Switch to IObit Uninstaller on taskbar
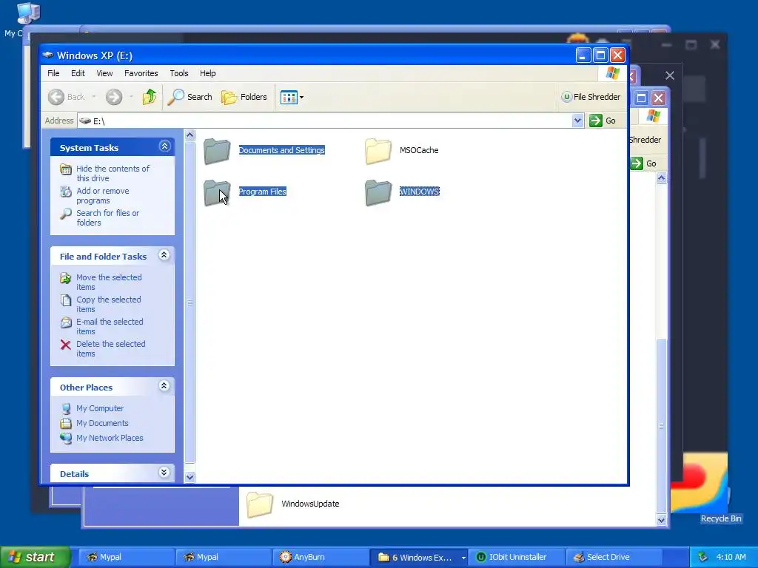Screen dimensions: 758x568 pos(516,557)
